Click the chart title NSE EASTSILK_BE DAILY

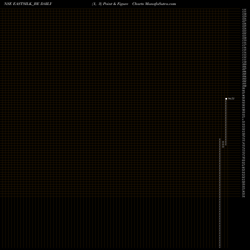pos(28,4)
